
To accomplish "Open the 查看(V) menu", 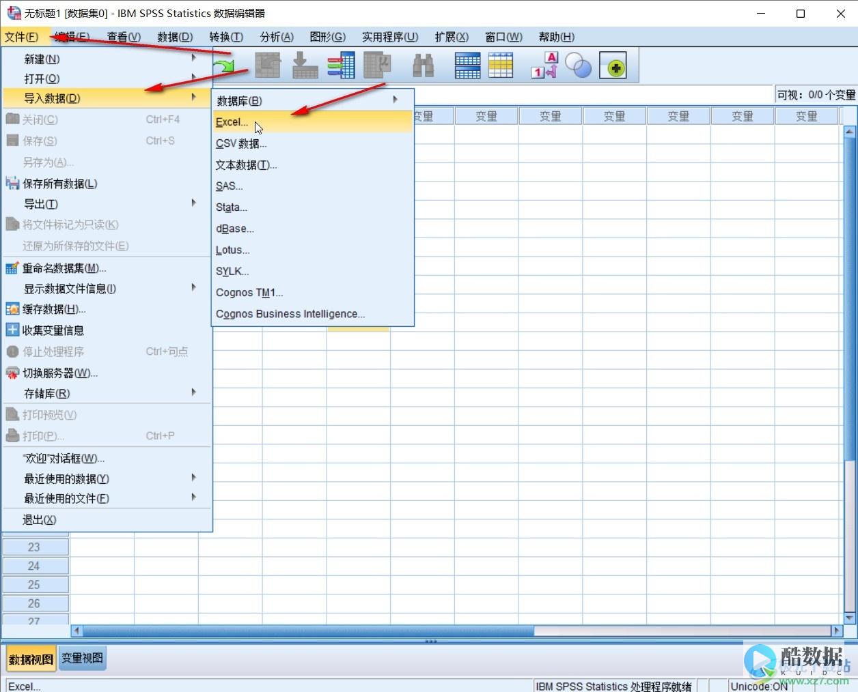I will 124,37.
